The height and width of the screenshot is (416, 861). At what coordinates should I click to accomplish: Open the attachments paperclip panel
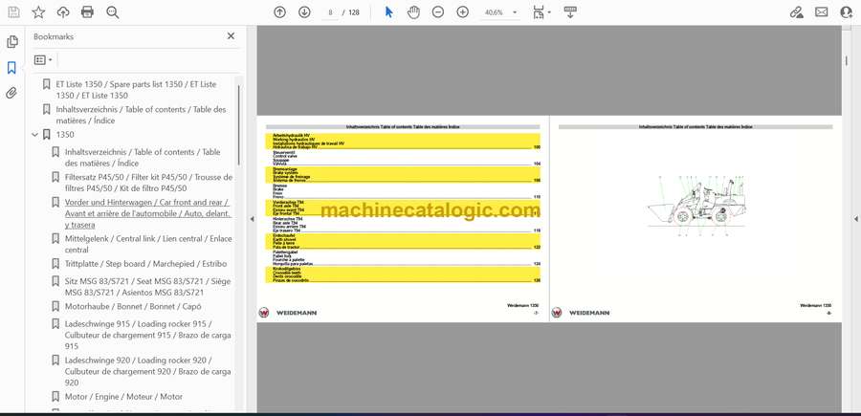pos(11,93)
